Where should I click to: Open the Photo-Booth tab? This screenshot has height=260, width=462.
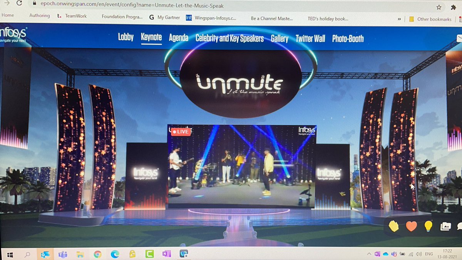tap(348, 39)
